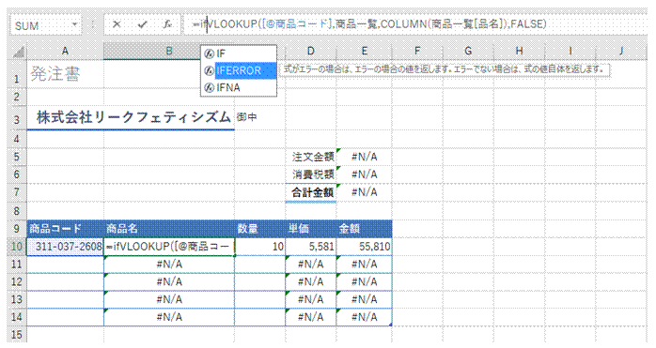Click the 注文金額 label cell
Viewport: 656px width, 348px height.
[x=311, y=157]
